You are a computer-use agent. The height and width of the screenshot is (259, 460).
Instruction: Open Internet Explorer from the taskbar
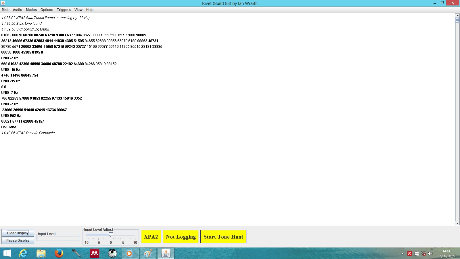(x=23, y=253)
